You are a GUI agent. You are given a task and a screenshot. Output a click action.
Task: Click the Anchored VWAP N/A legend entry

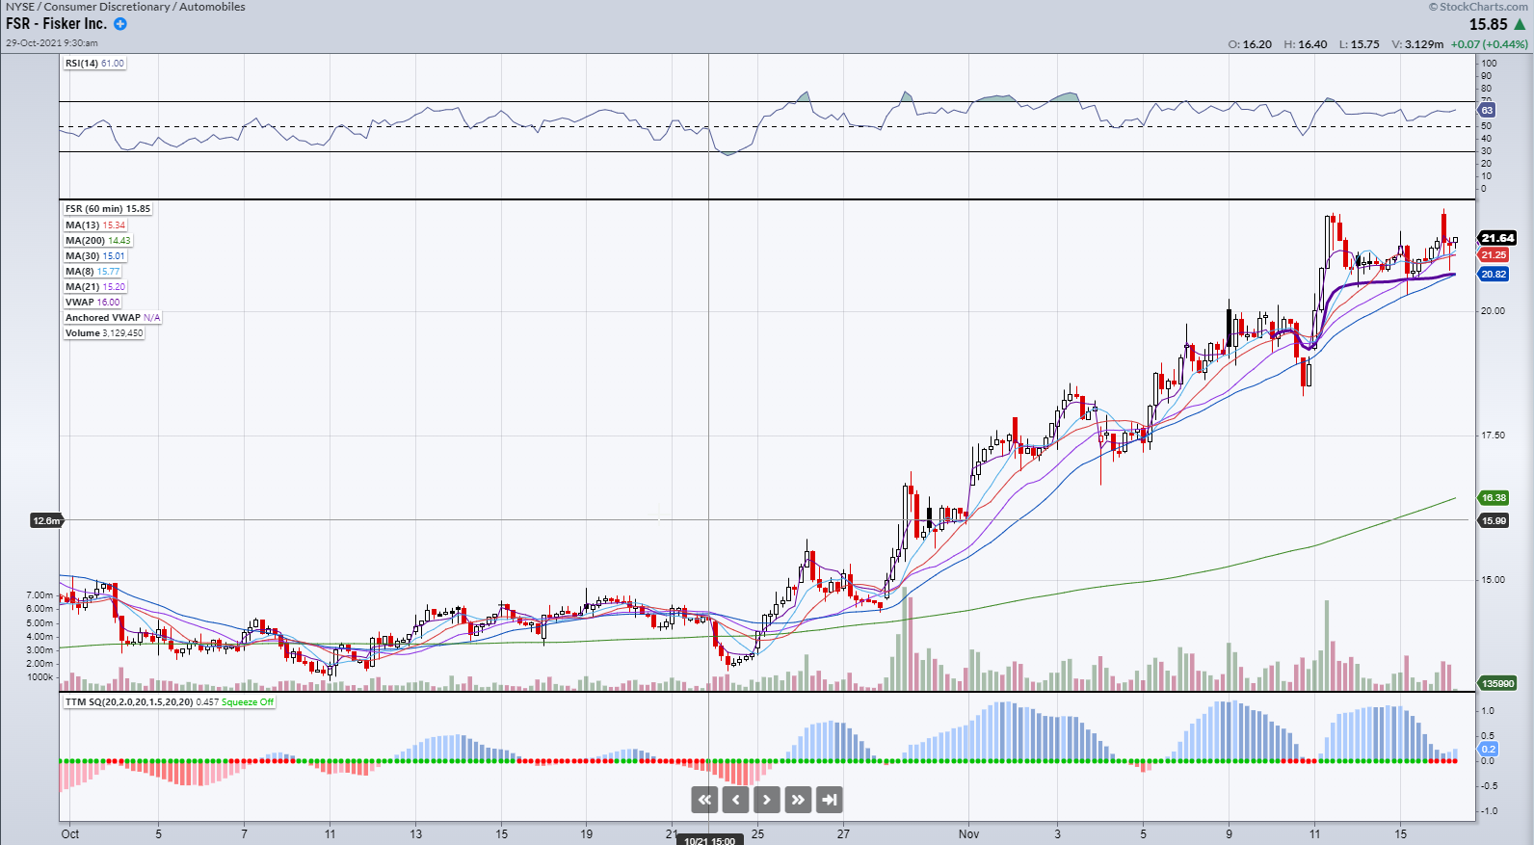[113, 317]
